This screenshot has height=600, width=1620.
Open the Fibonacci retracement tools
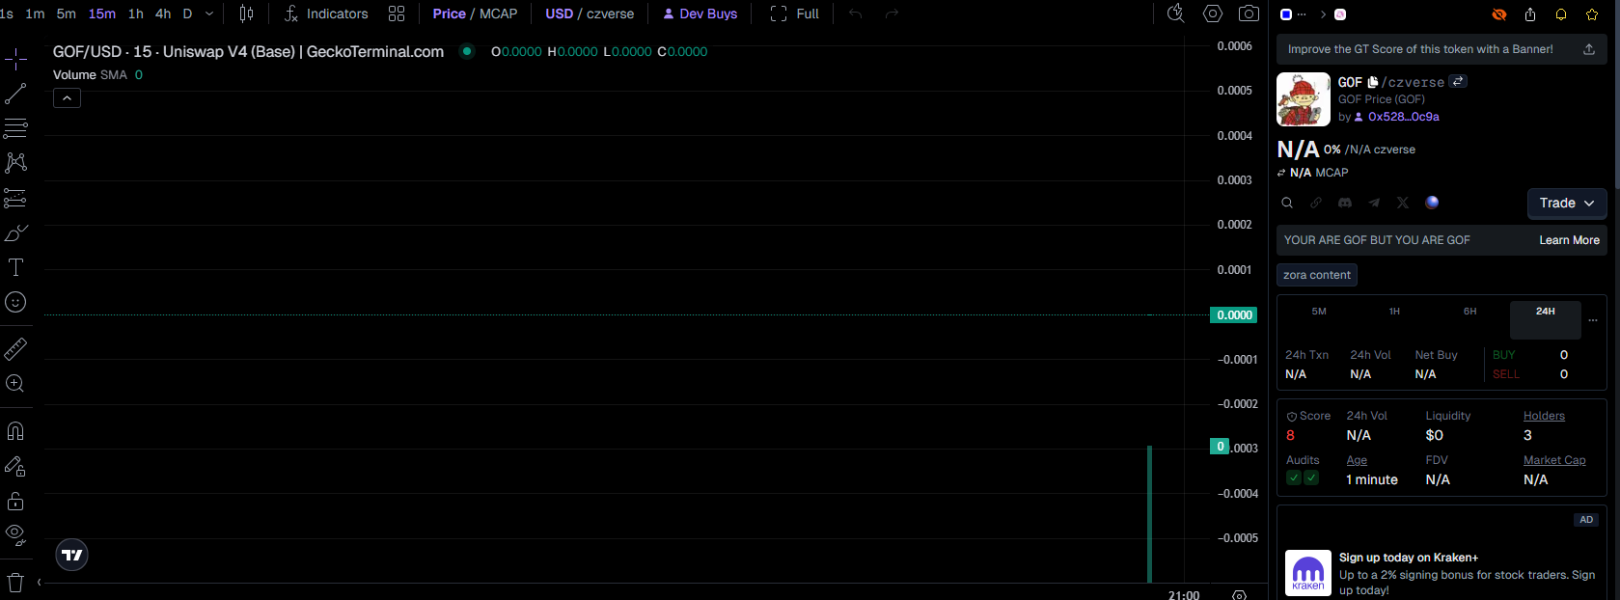[15, 127]
